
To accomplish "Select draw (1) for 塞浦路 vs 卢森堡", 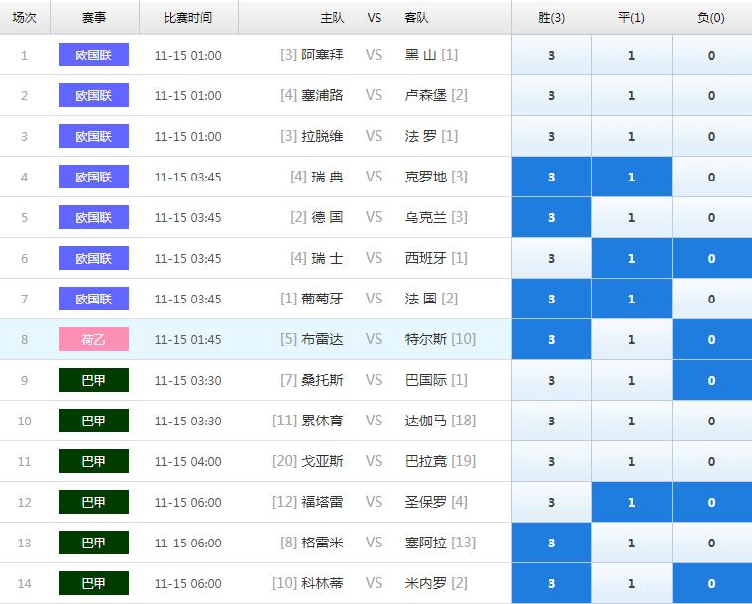I will point(632,95).
